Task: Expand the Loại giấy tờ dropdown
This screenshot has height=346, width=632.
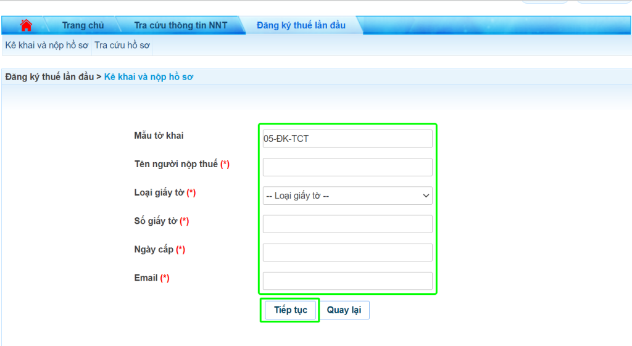Action: tap(347, 196)
